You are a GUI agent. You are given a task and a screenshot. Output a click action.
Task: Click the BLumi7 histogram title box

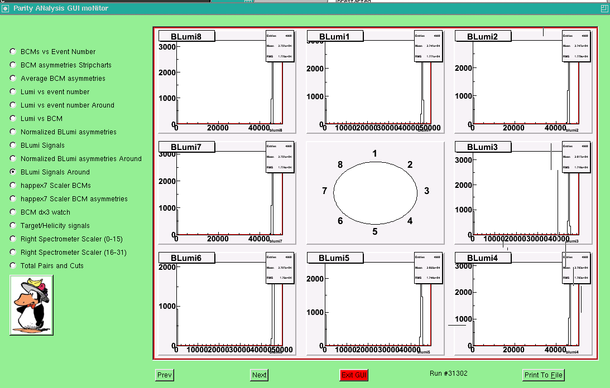pyautogui.click(x=186, y=147)
